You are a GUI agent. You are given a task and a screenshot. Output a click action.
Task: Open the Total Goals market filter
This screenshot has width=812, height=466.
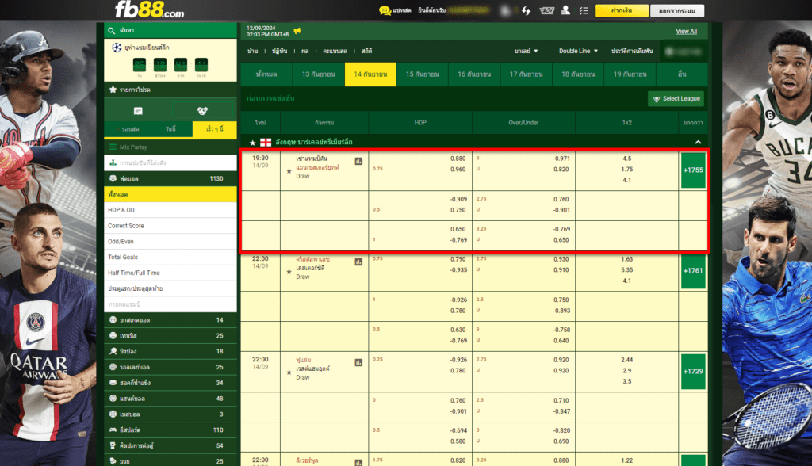click(170, 257)
